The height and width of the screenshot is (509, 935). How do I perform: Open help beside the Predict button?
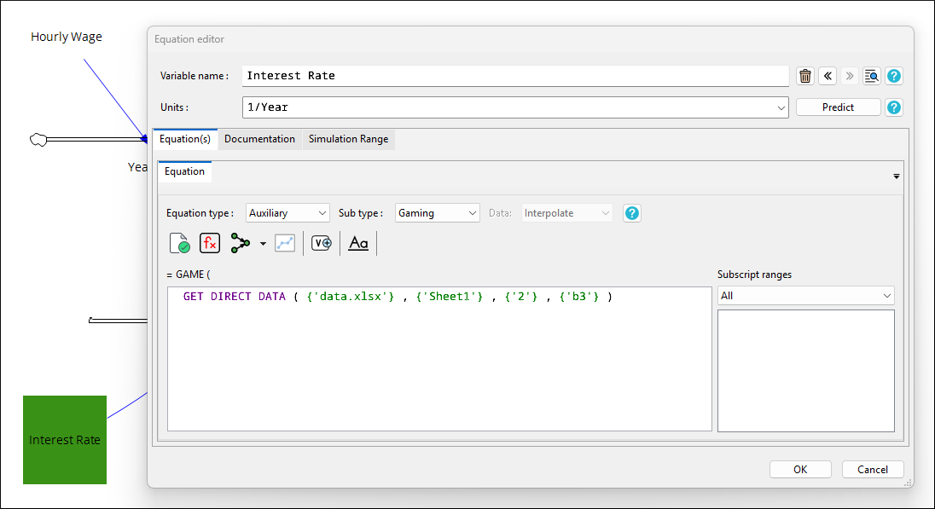[893, 107]
